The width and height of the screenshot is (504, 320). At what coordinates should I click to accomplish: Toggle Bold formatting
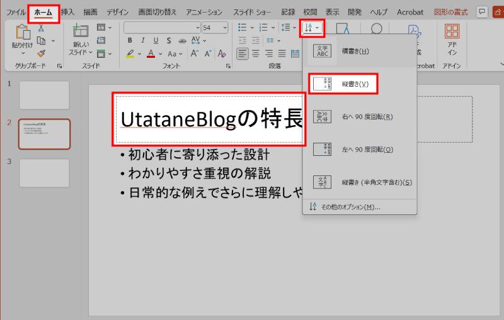click(130, 41)
